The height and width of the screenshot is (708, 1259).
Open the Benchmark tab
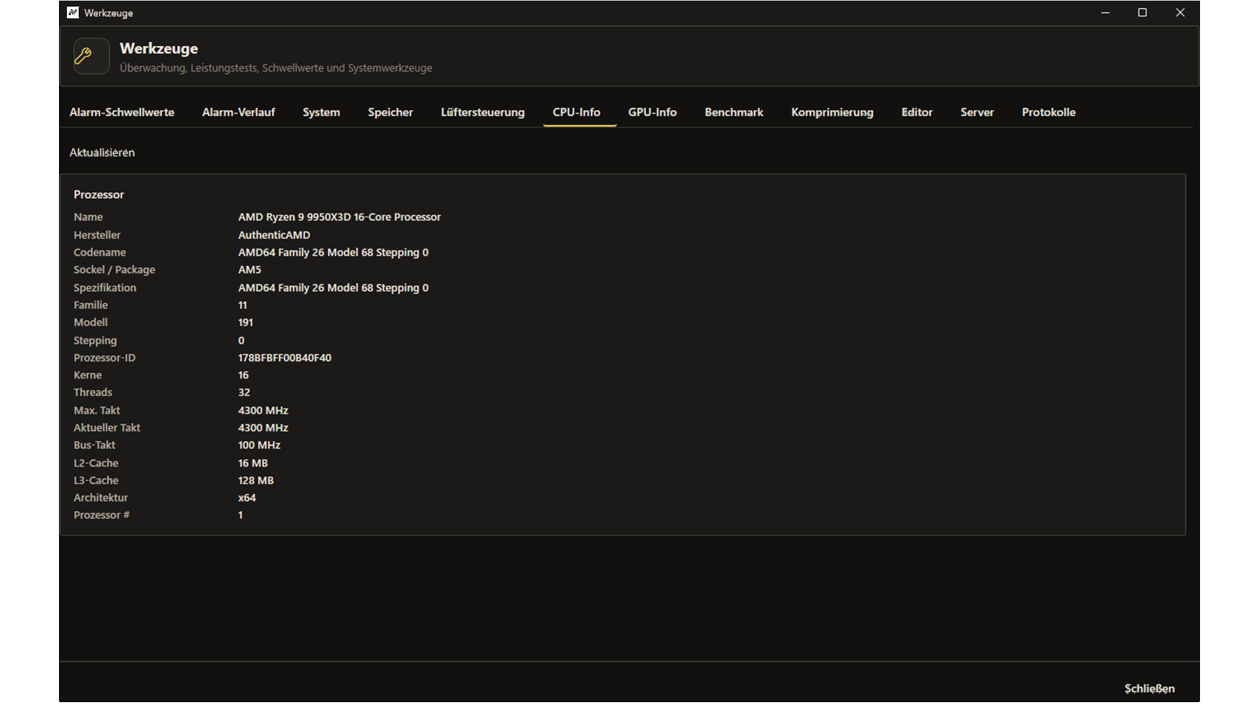pos(734,112)
